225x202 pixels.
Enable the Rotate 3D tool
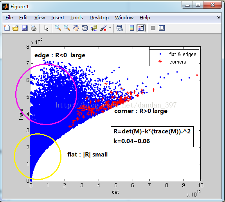tap(85, 28)
